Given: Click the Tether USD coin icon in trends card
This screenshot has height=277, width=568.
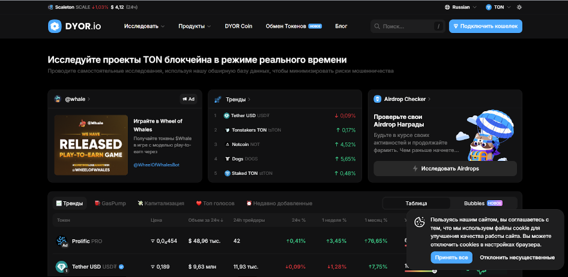Looking at the screenshot, I should pyautogui.click(x=227, y=115).
